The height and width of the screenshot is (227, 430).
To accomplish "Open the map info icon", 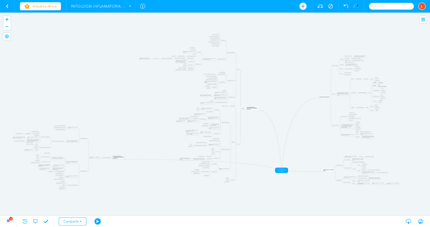I will pos(142,6).
